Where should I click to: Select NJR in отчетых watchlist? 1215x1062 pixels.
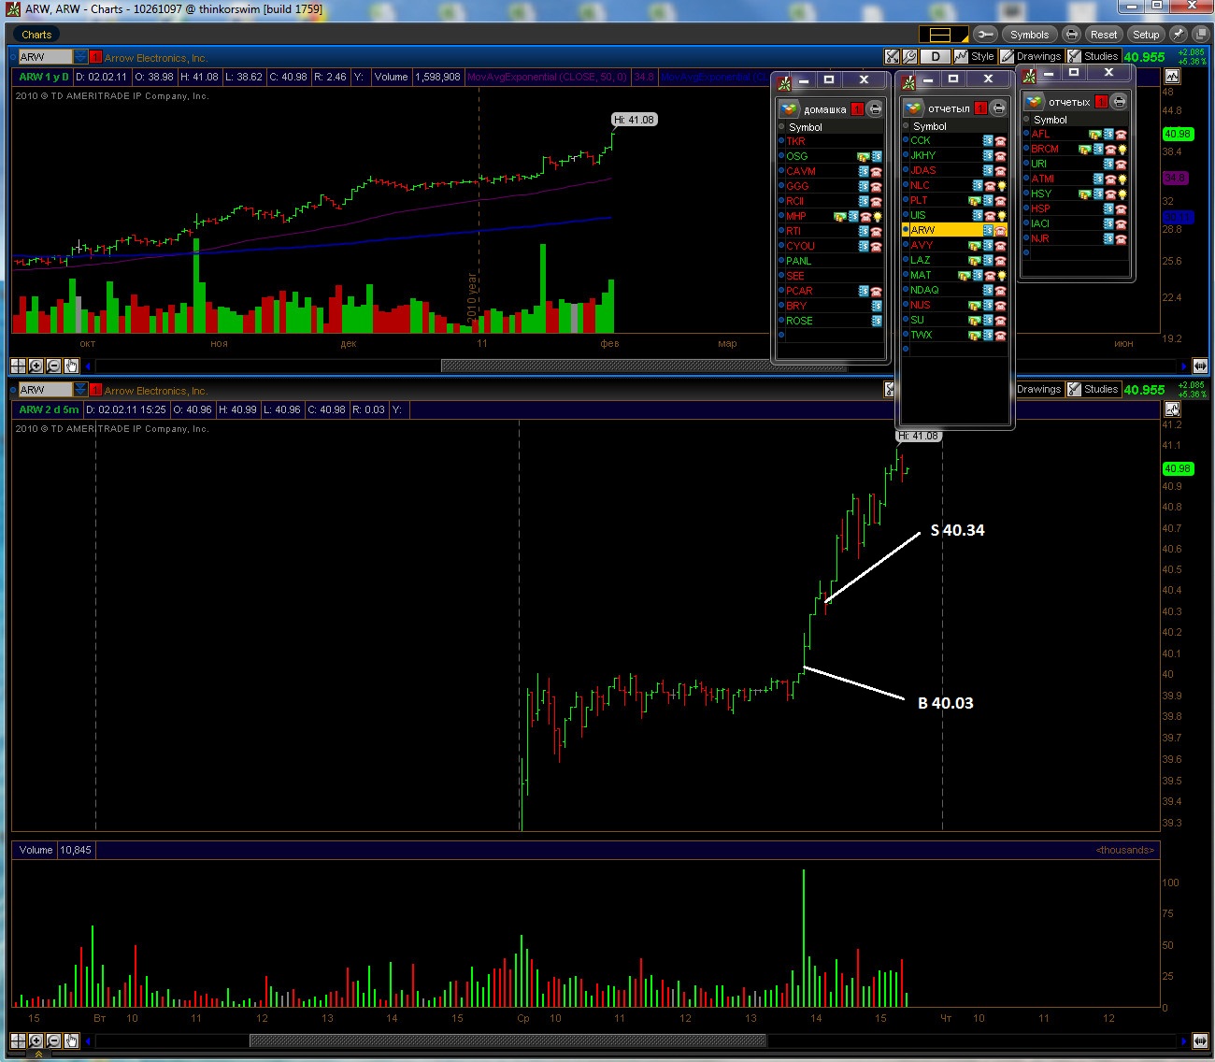coord(1076,238)
